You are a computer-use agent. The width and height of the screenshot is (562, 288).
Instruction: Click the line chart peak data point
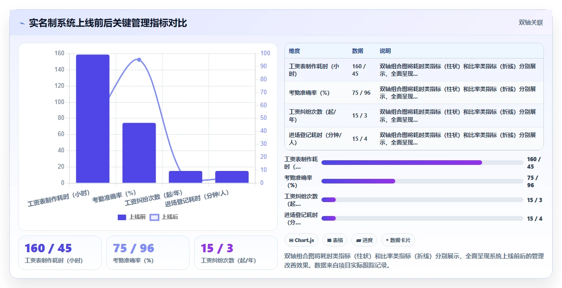[x=139, y=59]
